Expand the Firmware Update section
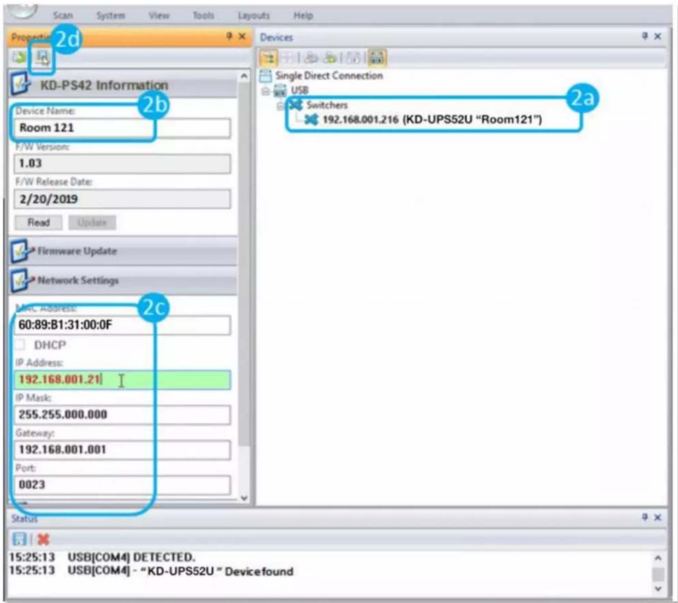 123,251
